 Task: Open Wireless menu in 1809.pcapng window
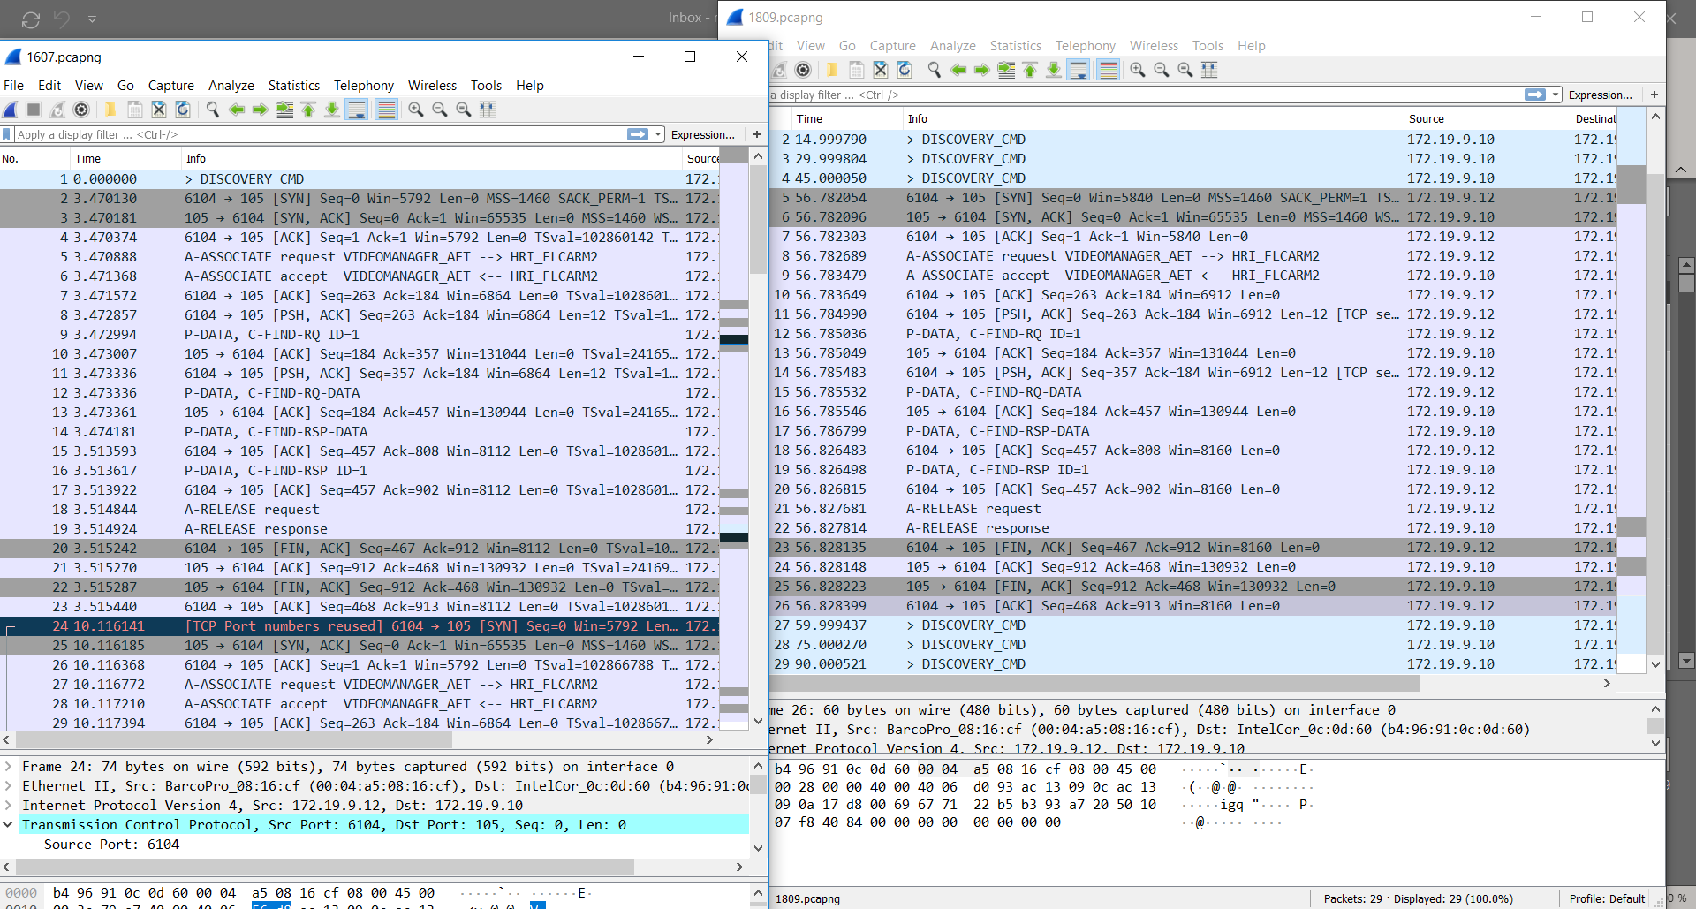coord(1154,46)
